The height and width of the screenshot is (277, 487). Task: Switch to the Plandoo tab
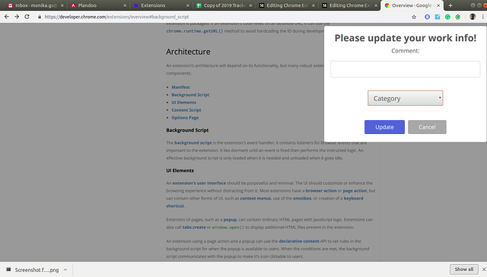[98, 5]
